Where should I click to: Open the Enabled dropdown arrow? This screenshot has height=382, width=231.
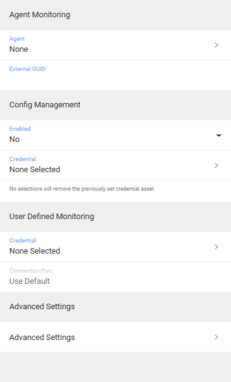pos(219,135)
